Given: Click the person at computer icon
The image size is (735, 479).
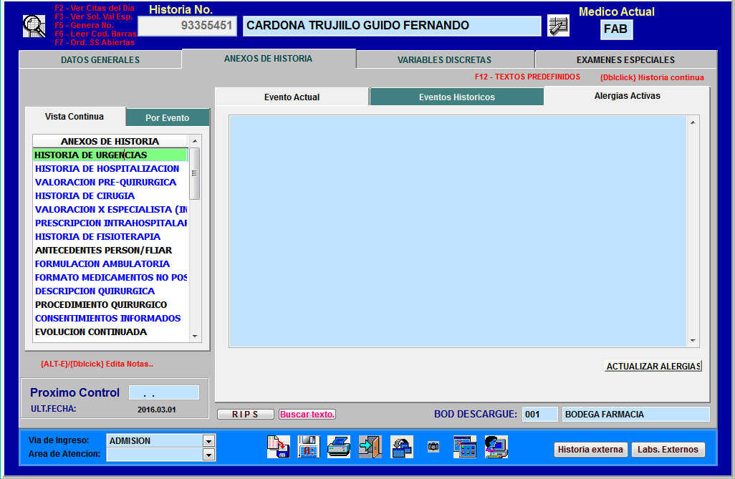Looking at the screenshot, I should click(496, 447).
